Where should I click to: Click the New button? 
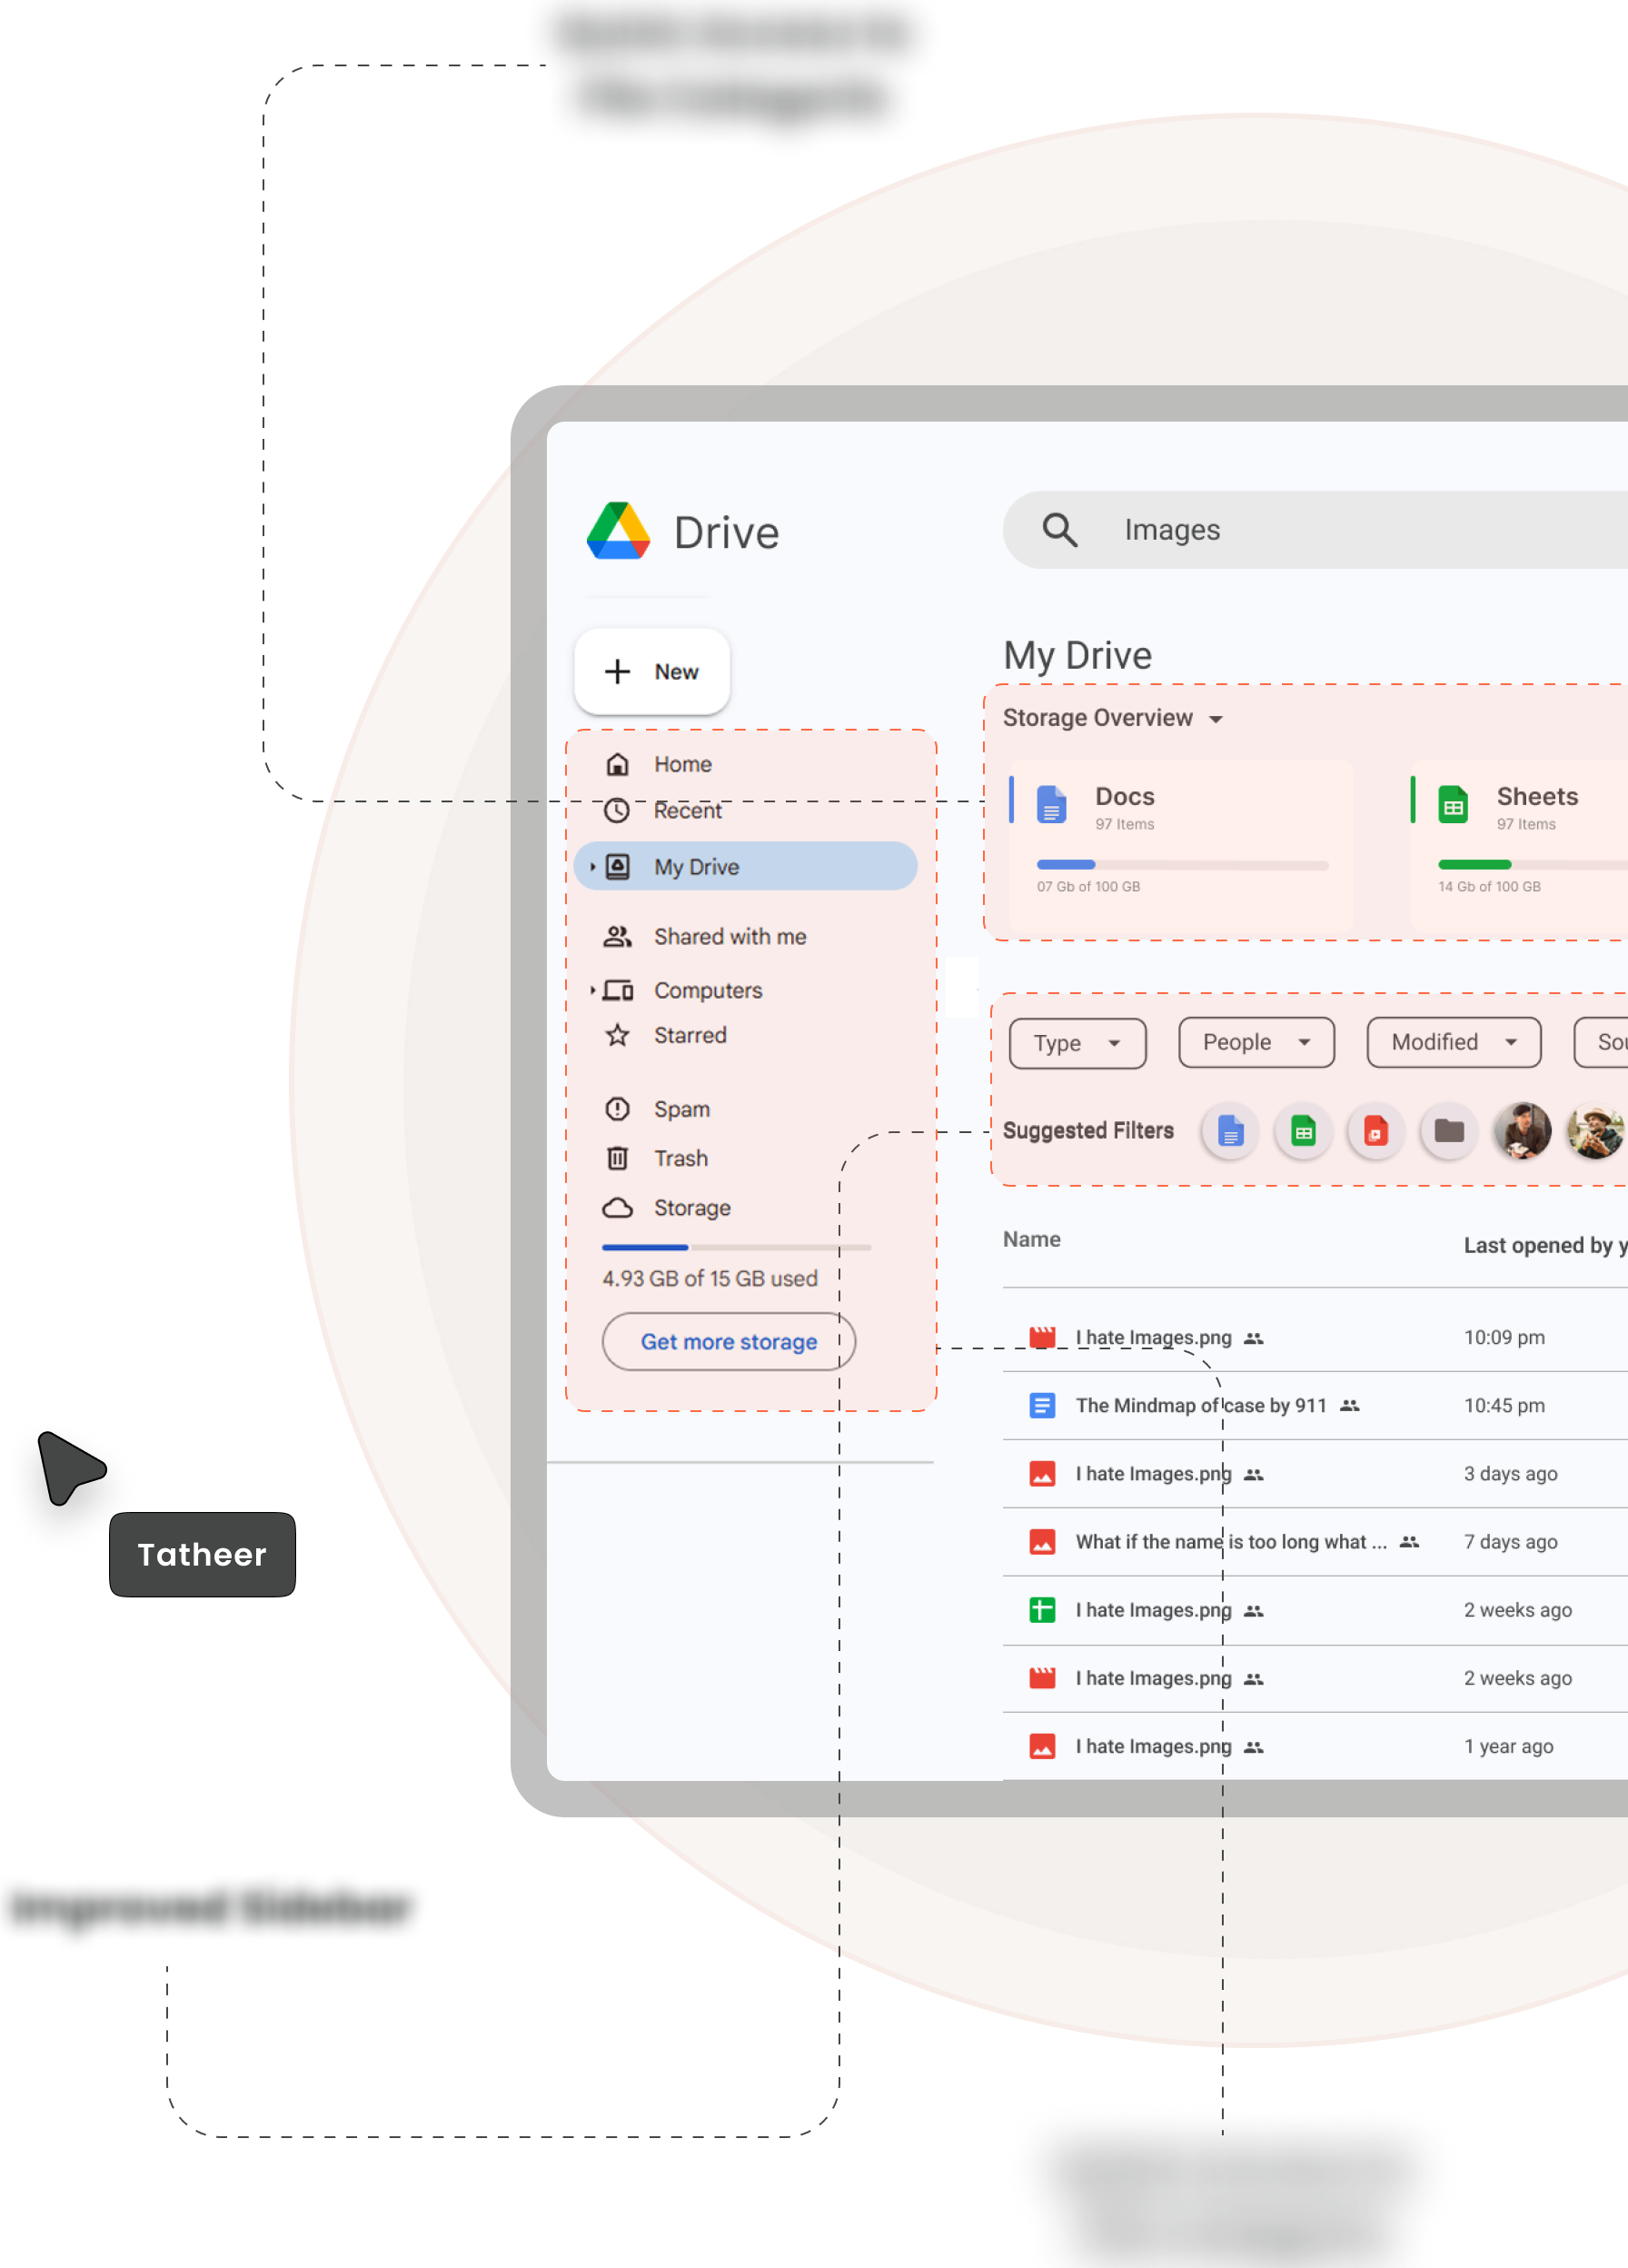(x=652, y=671)
